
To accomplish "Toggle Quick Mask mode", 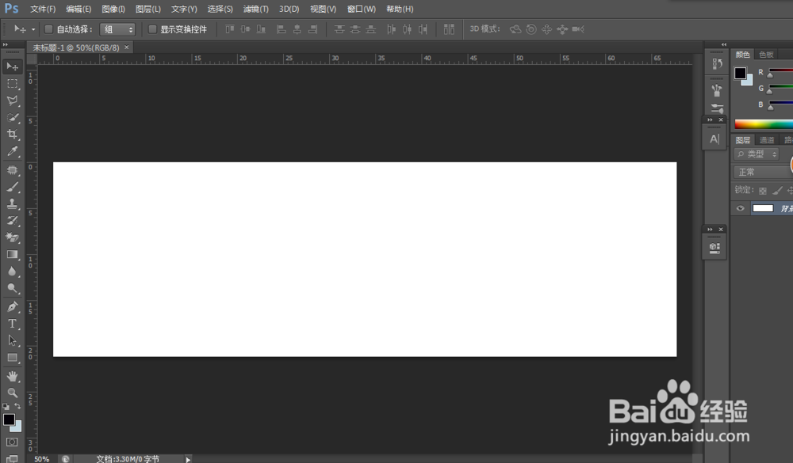I will 12,442.
